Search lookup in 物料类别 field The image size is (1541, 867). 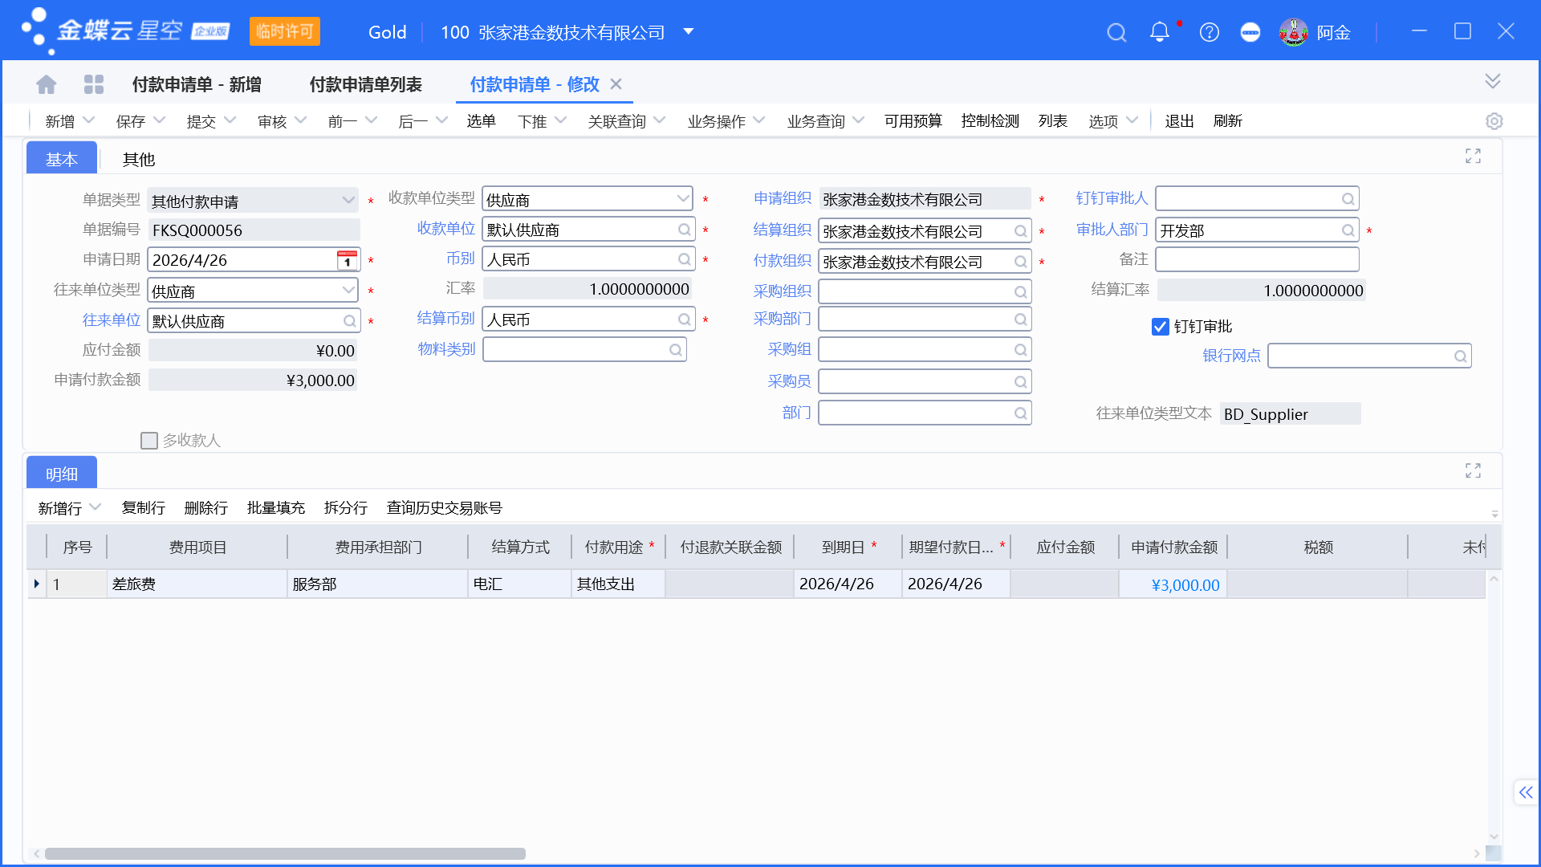pyautogui.click(x=676, y=350)
